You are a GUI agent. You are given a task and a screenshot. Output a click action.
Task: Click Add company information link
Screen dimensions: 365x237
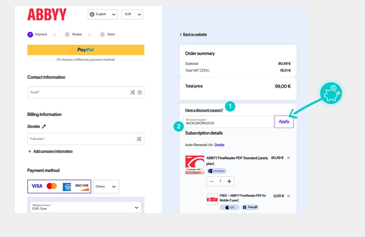(53, 151)
